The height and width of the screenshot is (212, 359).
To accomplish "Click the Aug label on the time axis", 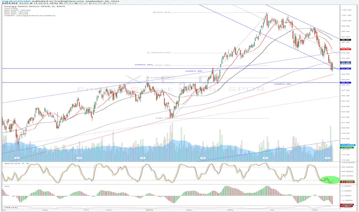I will (45, 210).
